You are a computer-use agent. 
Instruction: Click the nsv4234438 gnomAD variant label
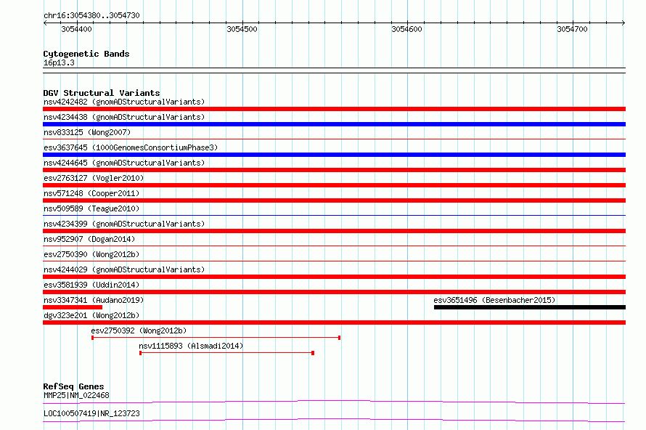click(124, 117)
